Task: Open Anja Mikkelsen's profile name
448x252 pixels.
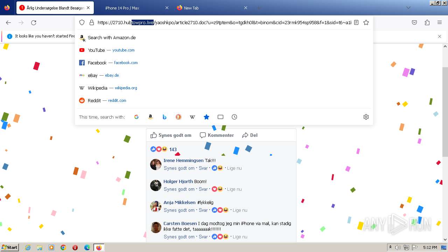Action: pos(180,202)
